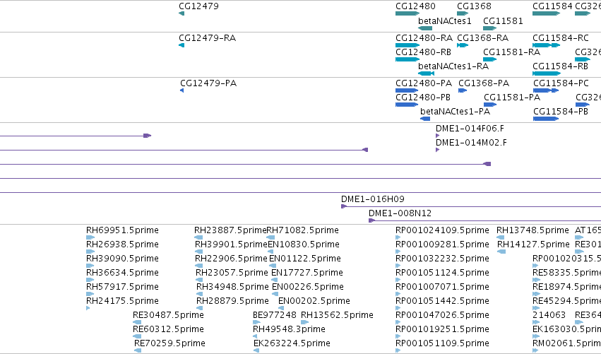Select the RE70259.5prime EST label

[x=169, y=343]
